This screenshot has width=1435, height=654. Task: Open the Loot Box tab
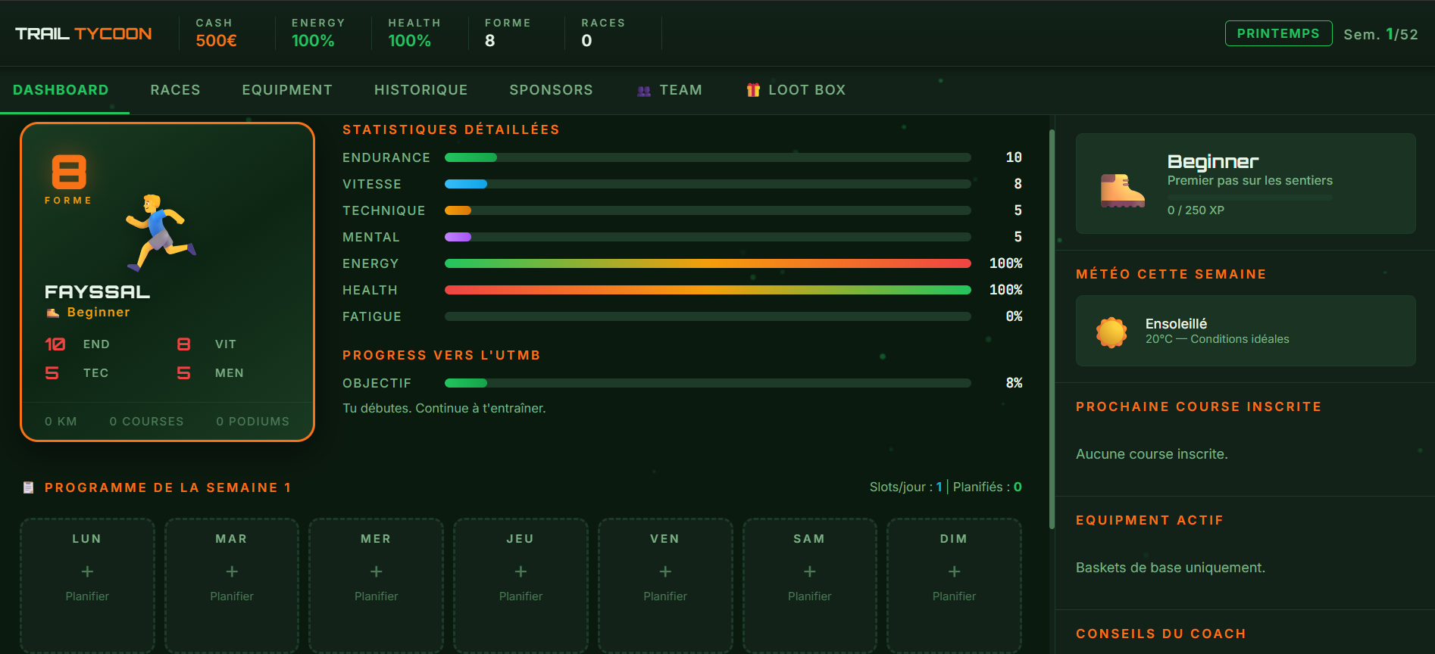796,90
